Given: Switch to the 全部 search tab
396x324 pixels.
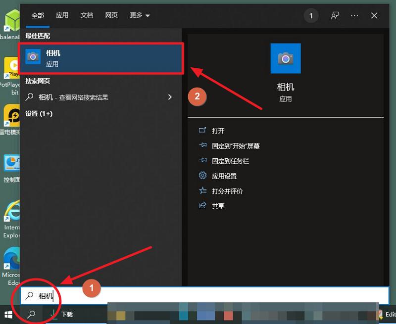Looking at the screenshot, I should (x=38, y=16).
